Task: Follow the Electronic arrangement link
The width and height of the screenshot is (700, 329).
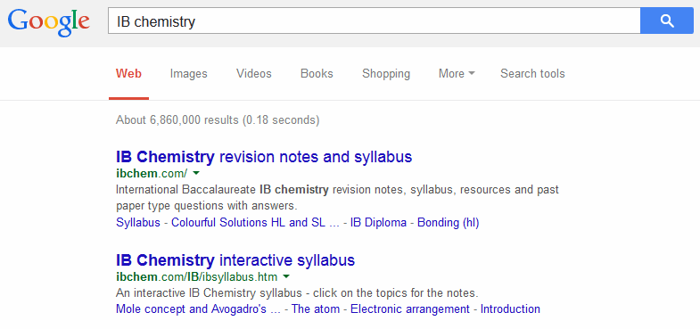Action: click(x=410, y=308)
